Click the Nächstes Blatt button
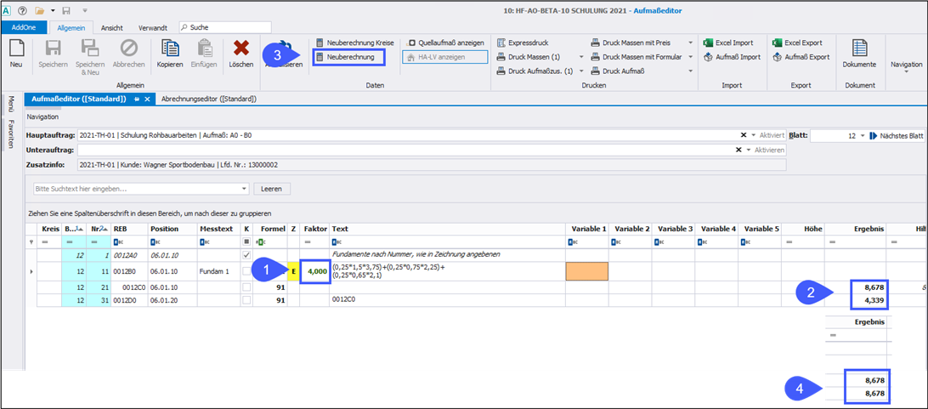This screenshot has width=928, height=409. (x=897, y=136)
